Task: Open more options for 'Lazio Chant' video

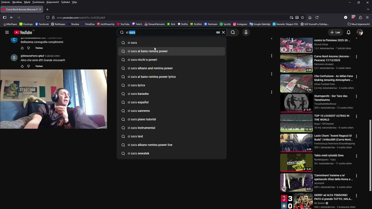Action: 356,136
